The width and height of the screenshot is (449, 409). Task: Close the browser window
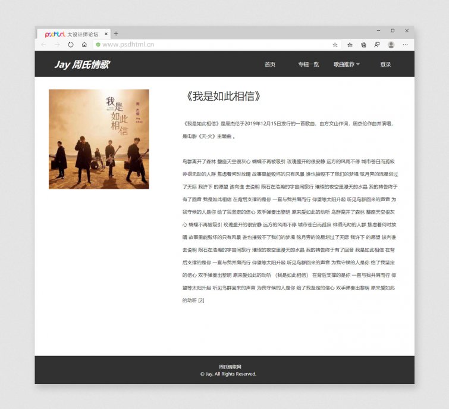[x=407, y=31]
